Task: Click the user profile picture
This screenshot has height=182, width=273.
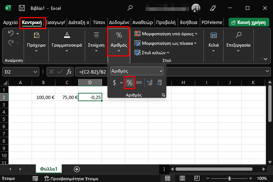Action: (x=196, y=8)
